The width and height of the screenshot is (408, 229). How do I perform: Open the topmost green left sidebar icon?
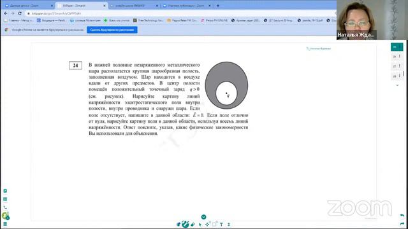(5, 191)
